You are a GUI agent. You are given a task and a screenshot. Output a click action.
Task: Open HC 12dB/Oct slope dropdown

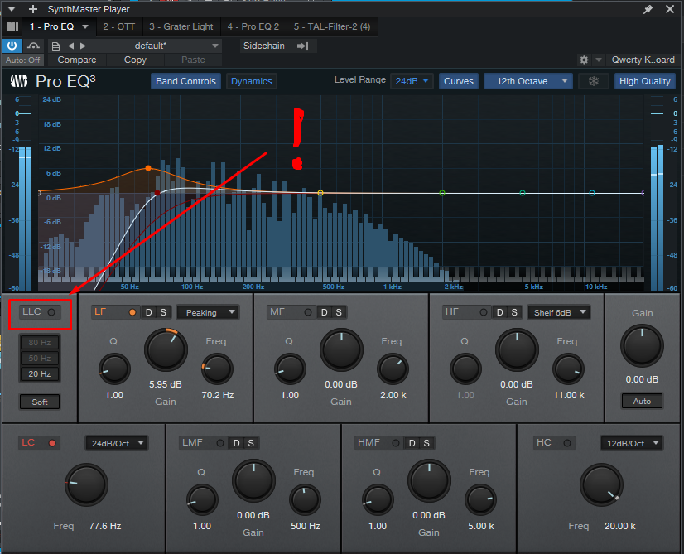(x=632, y=443)
